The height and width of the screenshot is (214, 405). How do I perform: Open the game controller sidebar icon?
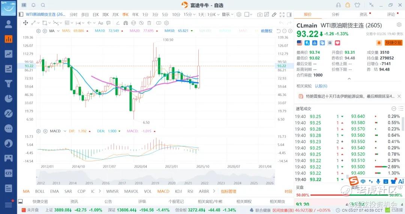click(9, 158)
